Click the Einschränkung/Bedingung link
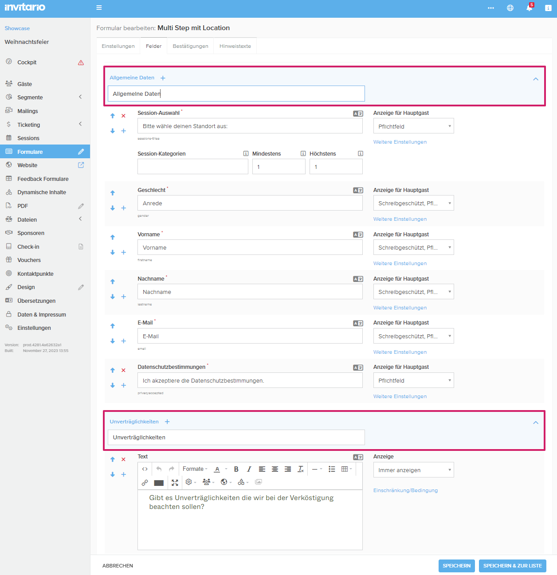557x575 pixels. pos(405,490)
